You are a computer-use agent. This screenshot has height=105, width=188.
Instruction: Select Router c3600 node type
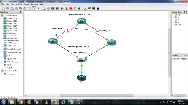pos(12,26)
